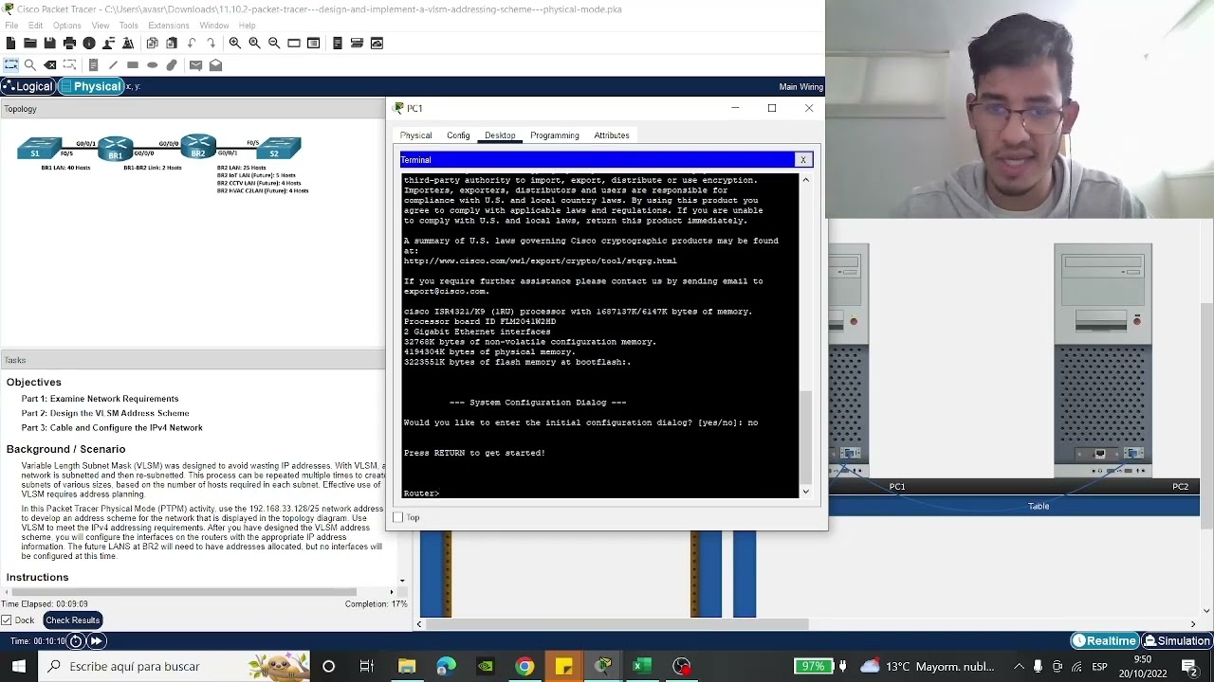
Task: Open the Attributes tab in PC1 window
Action: [612, 135]
